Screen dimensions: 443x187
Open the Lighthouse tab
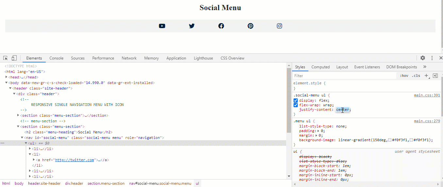click(203, 58)
